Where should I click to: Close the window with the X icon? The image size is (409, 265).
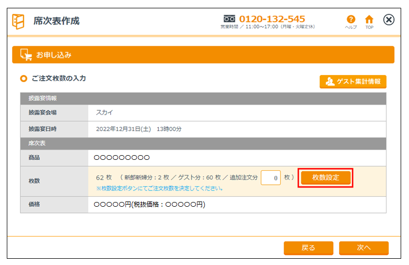coord(389,20)
